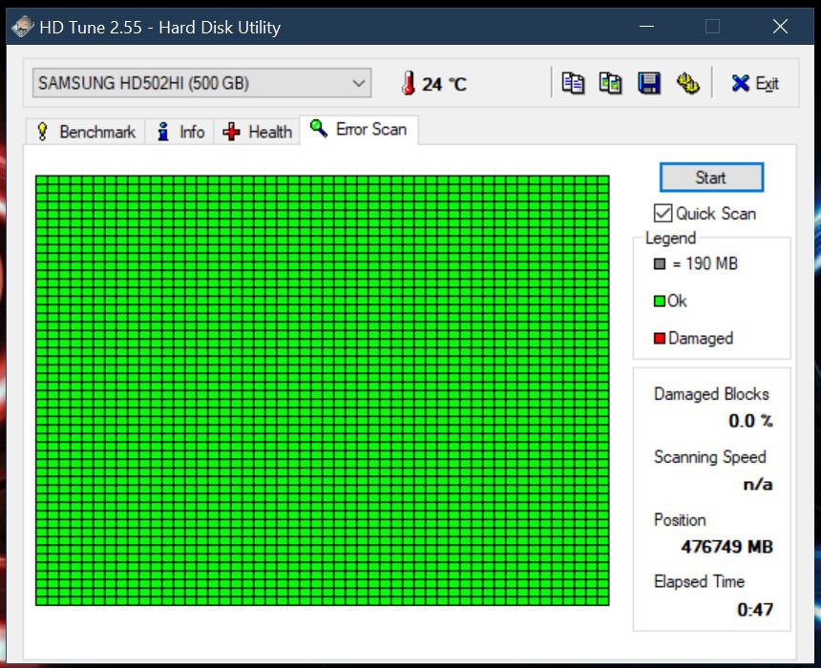Click the Damaged legend label text

[x=701, y=338]
